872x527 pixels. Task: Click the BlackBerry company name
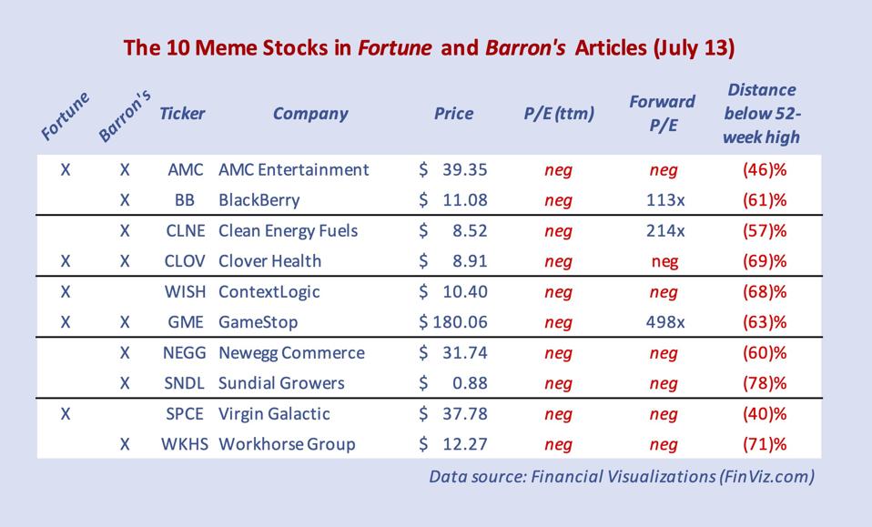tap(259, 200)
